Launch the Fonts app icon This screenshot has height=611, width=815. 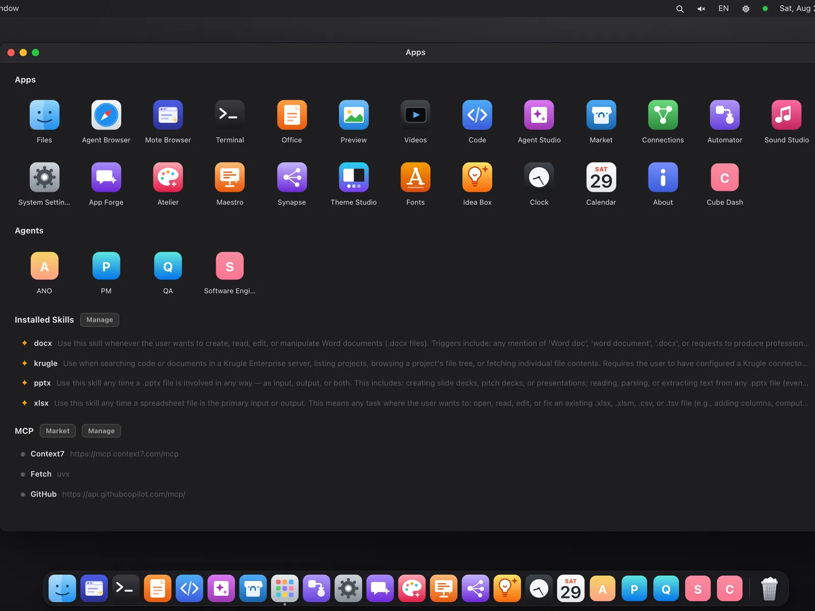416,177
